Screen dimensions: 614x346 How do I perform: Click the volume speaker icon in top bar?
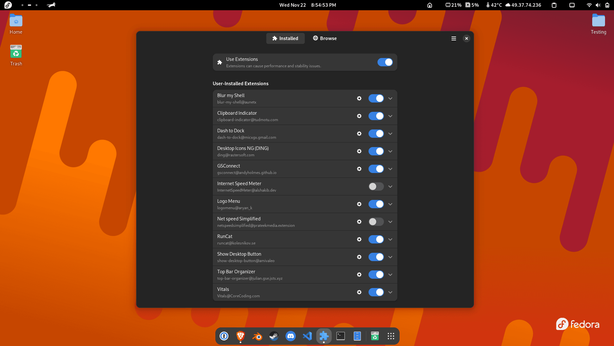coord(598,5)
